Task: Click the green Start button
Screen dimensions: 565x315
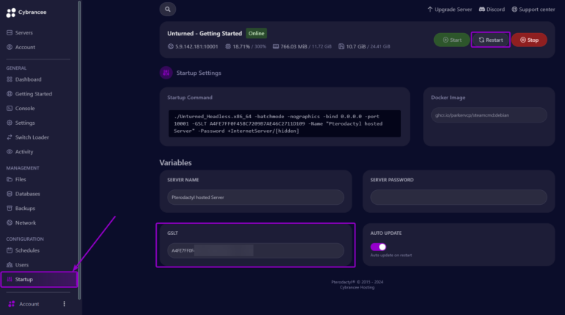Action: click(x=452, y=40)
